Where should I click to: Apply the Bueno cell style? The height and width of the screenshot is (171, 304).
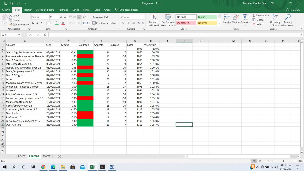pos(207,17)
